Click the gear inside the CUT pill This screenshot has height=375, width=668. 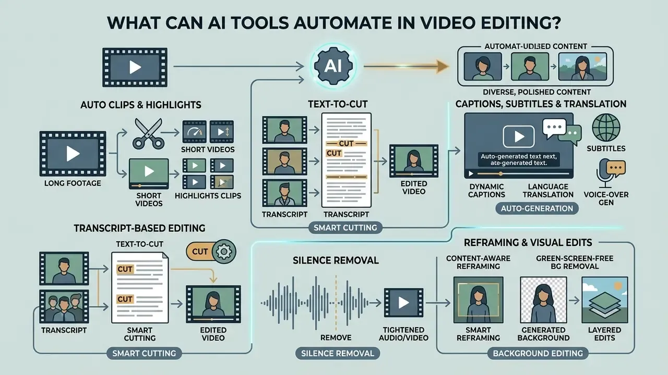[x=224, y=251]
